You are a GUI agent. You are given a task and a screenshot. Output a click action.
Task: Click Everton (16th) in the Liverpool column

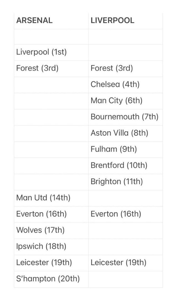click(116, 214)
